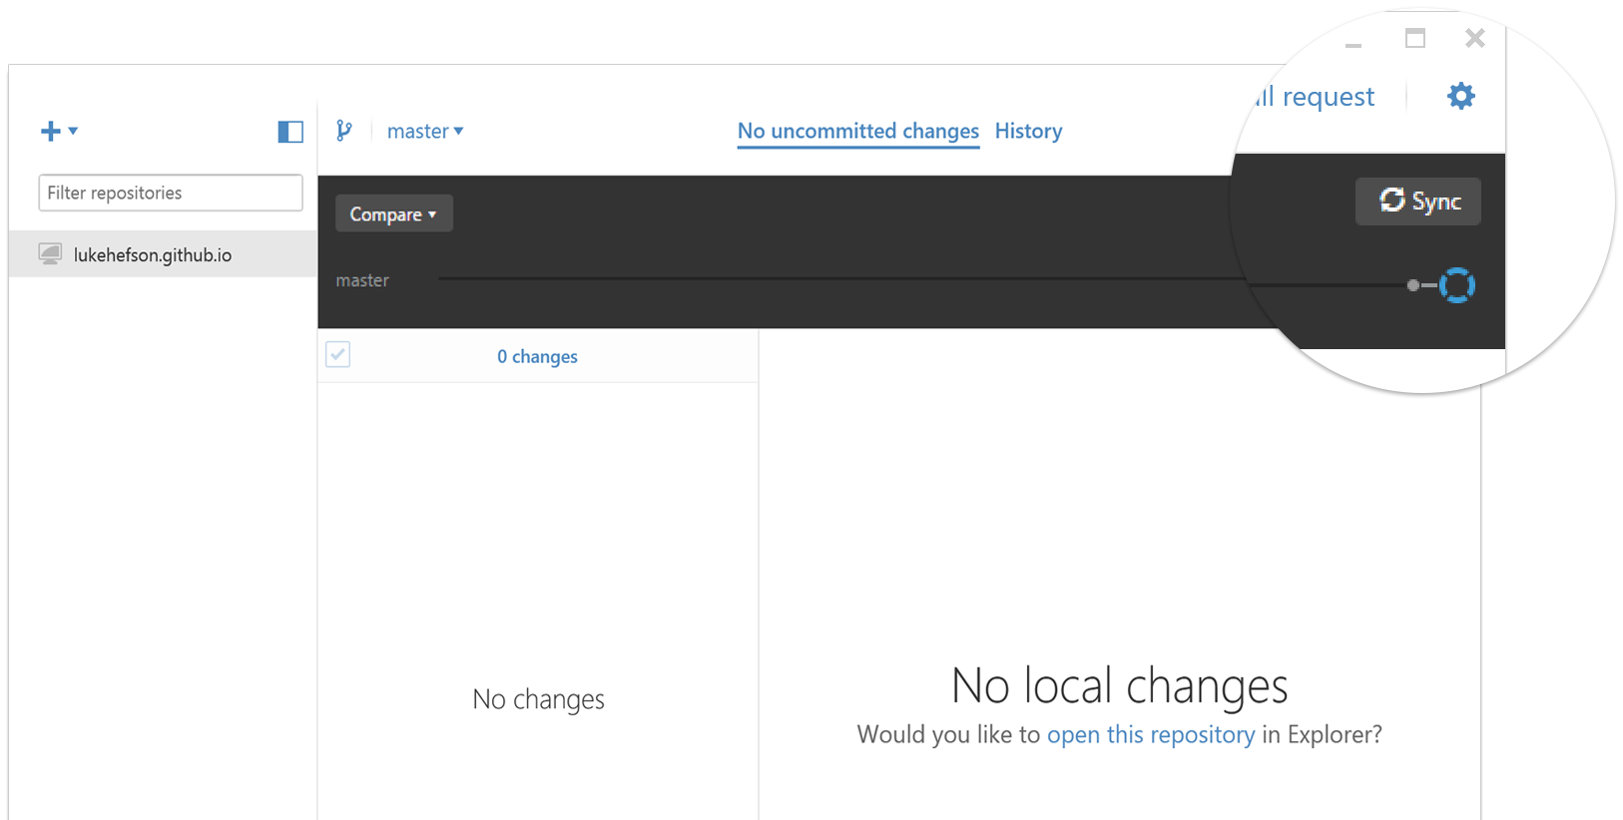Viewport: 1623px width, 820px height.
Task: Select the lukehefson.github.io repository
Action: click(x=163, y=253)
